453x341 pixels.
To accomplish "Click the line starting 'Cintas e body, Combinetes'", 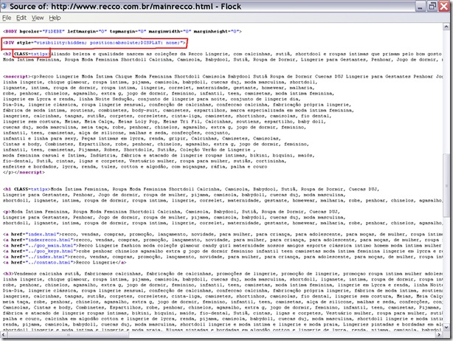I will pyautogui.click(x=156, y=144).
